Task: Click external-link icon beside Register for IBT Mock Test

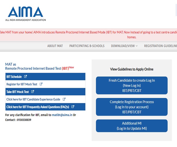Action: (x=41, y=84)
